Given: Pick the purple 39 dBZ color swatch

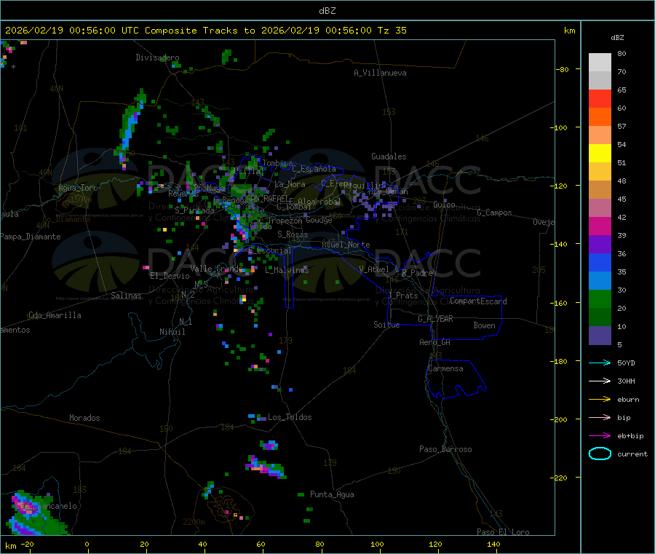Looking at the screenshot, I should (x=600, y=245).
